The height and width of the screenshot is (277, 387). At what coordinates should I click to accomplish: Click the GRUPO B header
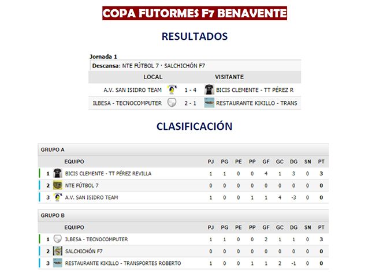(x=53, y=215)
